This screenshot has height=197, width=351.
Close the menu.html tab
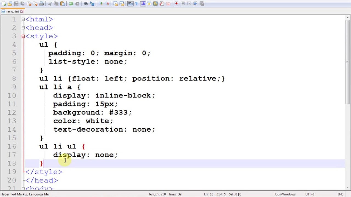[22, 11]
